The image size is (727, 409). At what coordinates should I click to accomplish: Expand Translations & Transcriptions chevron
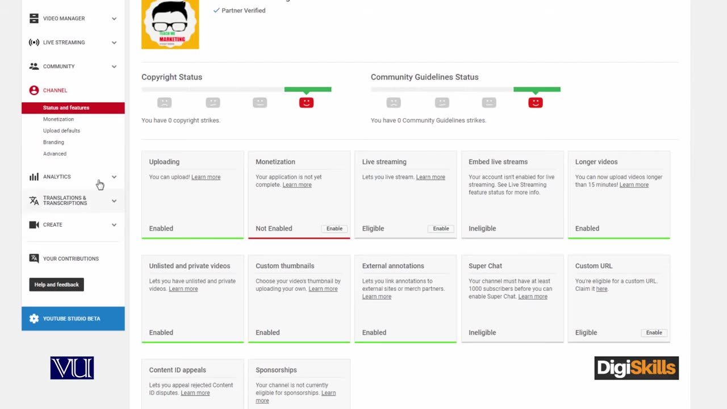[x=114, y=201]
